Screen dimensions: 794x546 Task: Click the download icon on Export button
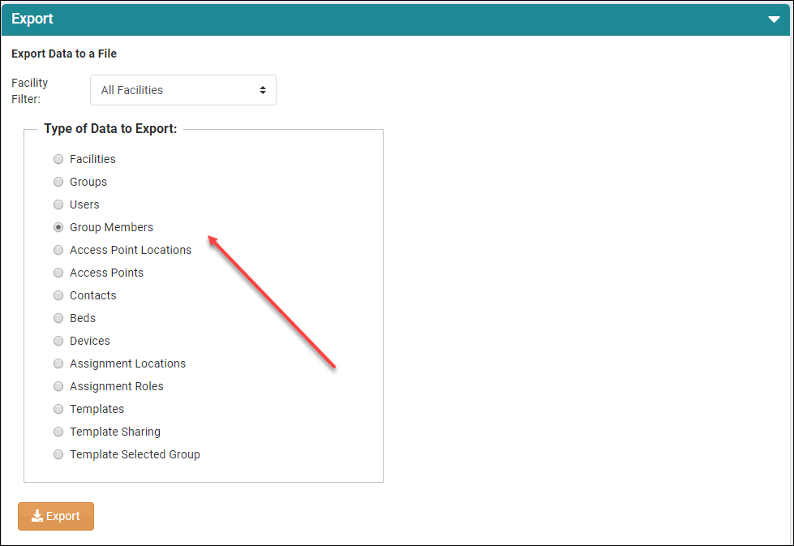[x=36, y=516]
